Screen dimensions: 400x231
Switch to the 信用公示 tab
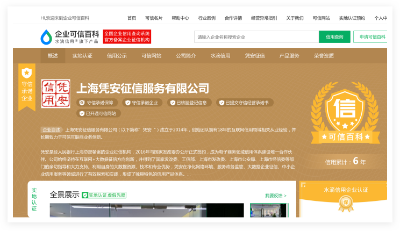[x=117, y=55]
